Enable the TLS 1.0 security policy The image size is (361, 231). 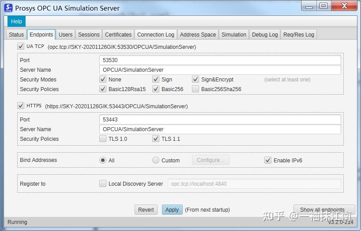pyautogui.click(x=103, y=139)
